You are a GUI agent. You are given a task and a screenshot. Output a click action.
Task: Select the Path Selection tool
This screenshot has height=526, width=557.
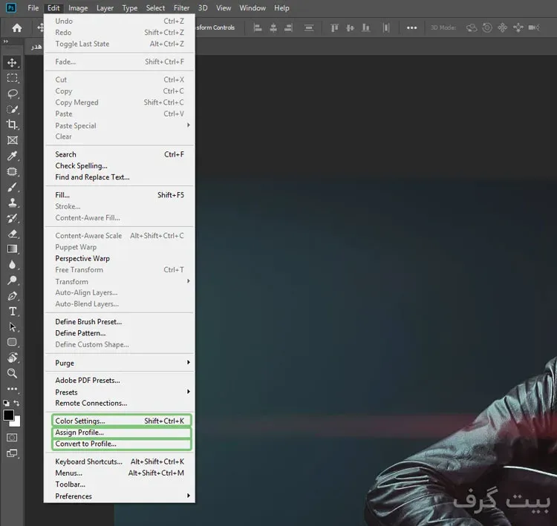pyautogui.click(x=12, y=327)
